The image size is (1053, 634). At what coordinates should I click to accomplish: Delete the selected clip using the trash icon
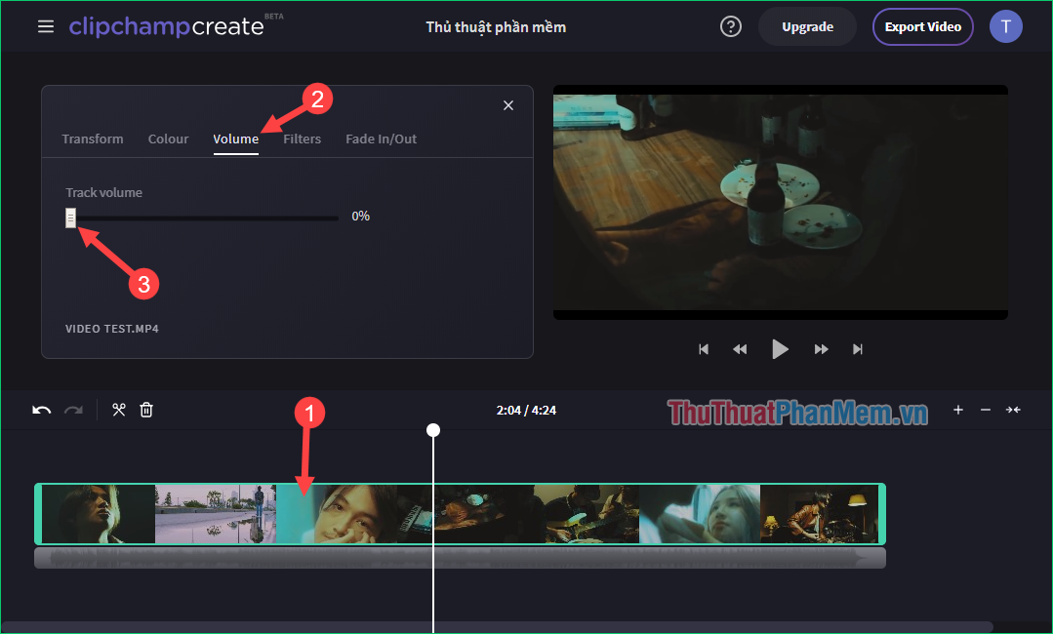(145, 410)
